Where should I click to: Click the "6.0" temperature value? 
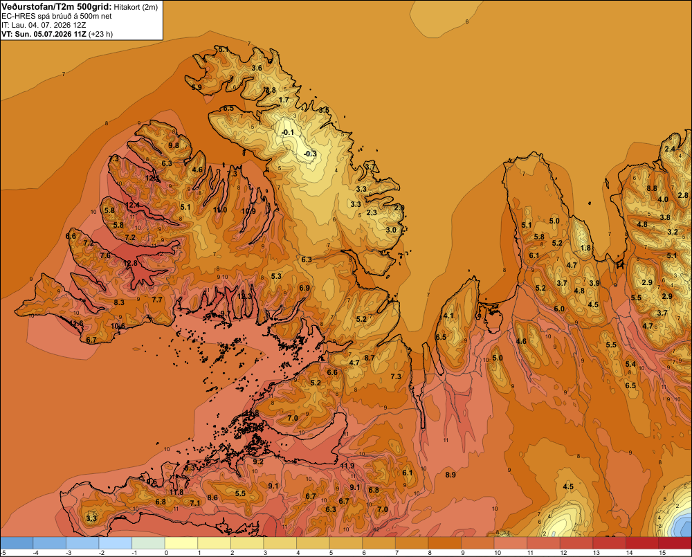coord(559,309)
